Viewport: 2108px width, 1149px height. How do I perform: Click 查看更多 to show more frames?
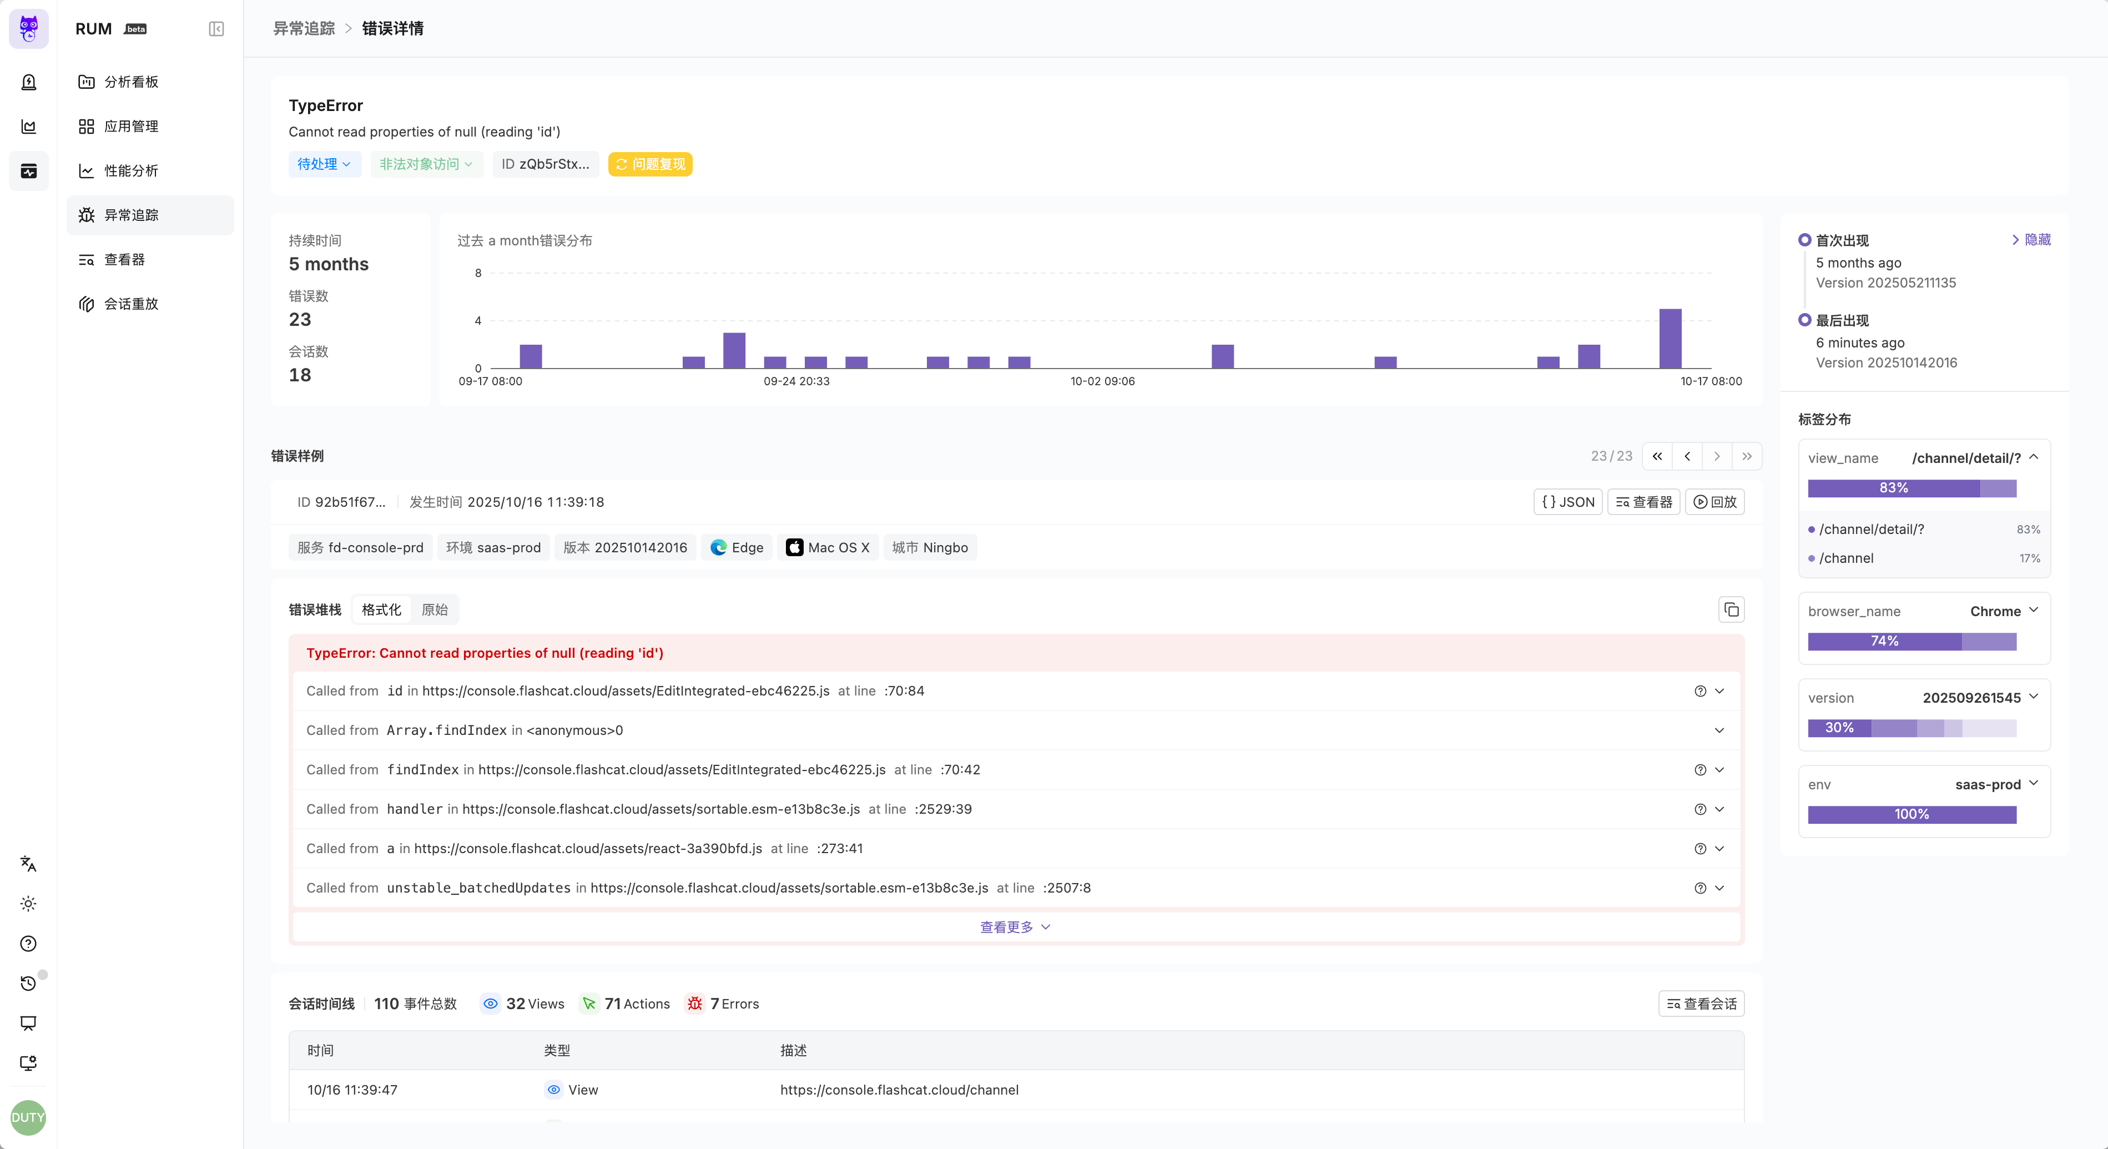click(1016, 927)
